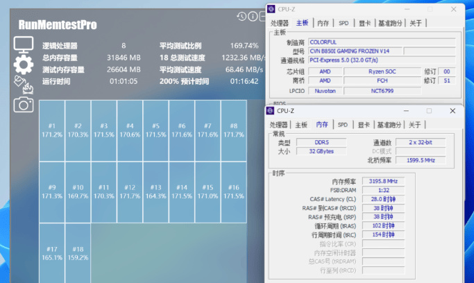Open RunMemtestPro settings gear icon

(x=24, y=65)
